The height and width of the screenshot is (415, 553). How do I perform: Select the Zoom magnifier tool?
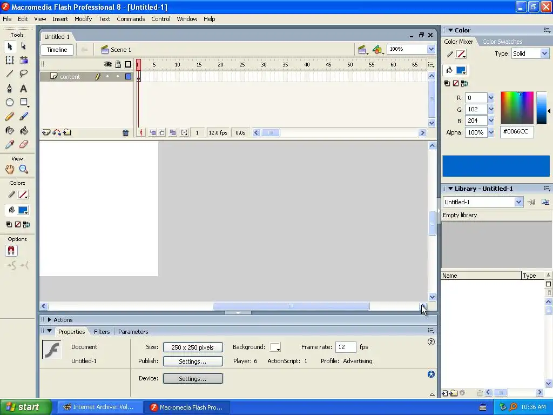[24, 169]
